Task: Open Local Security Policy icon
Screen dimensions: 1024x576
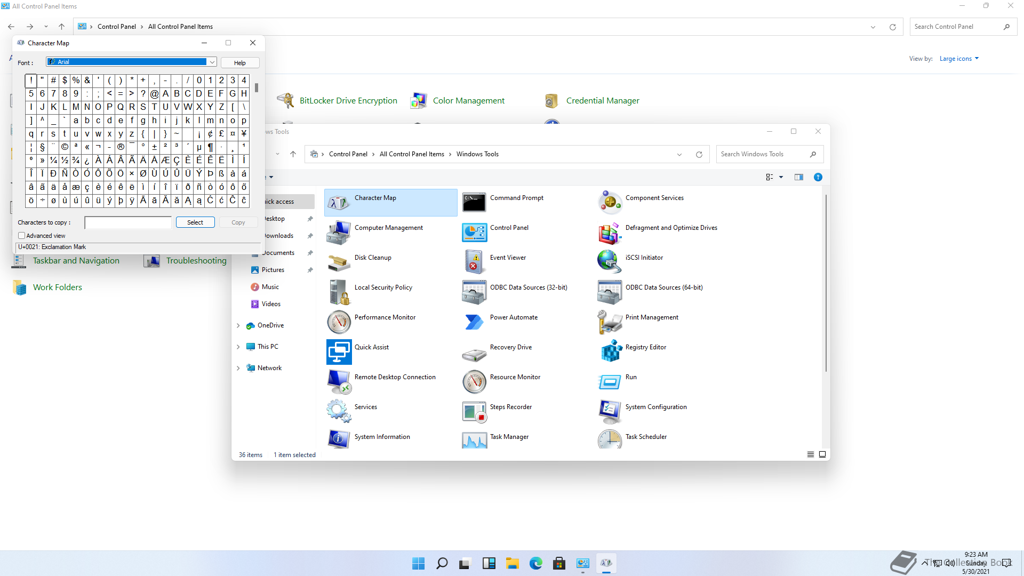Action: click(339, 292)
